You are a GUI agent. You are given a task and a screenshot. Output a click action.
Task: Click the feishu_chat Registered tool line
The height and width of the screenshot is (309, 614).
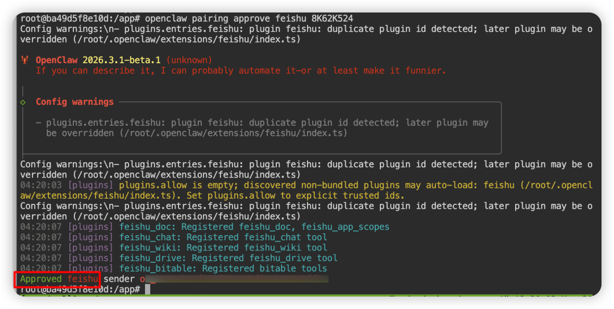(x=223, y=237)
